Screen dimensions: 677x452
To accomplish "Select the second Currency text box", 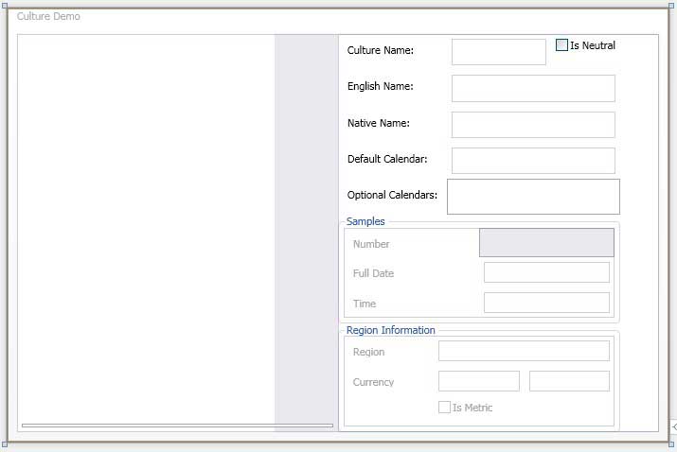I will click(569, 381).
